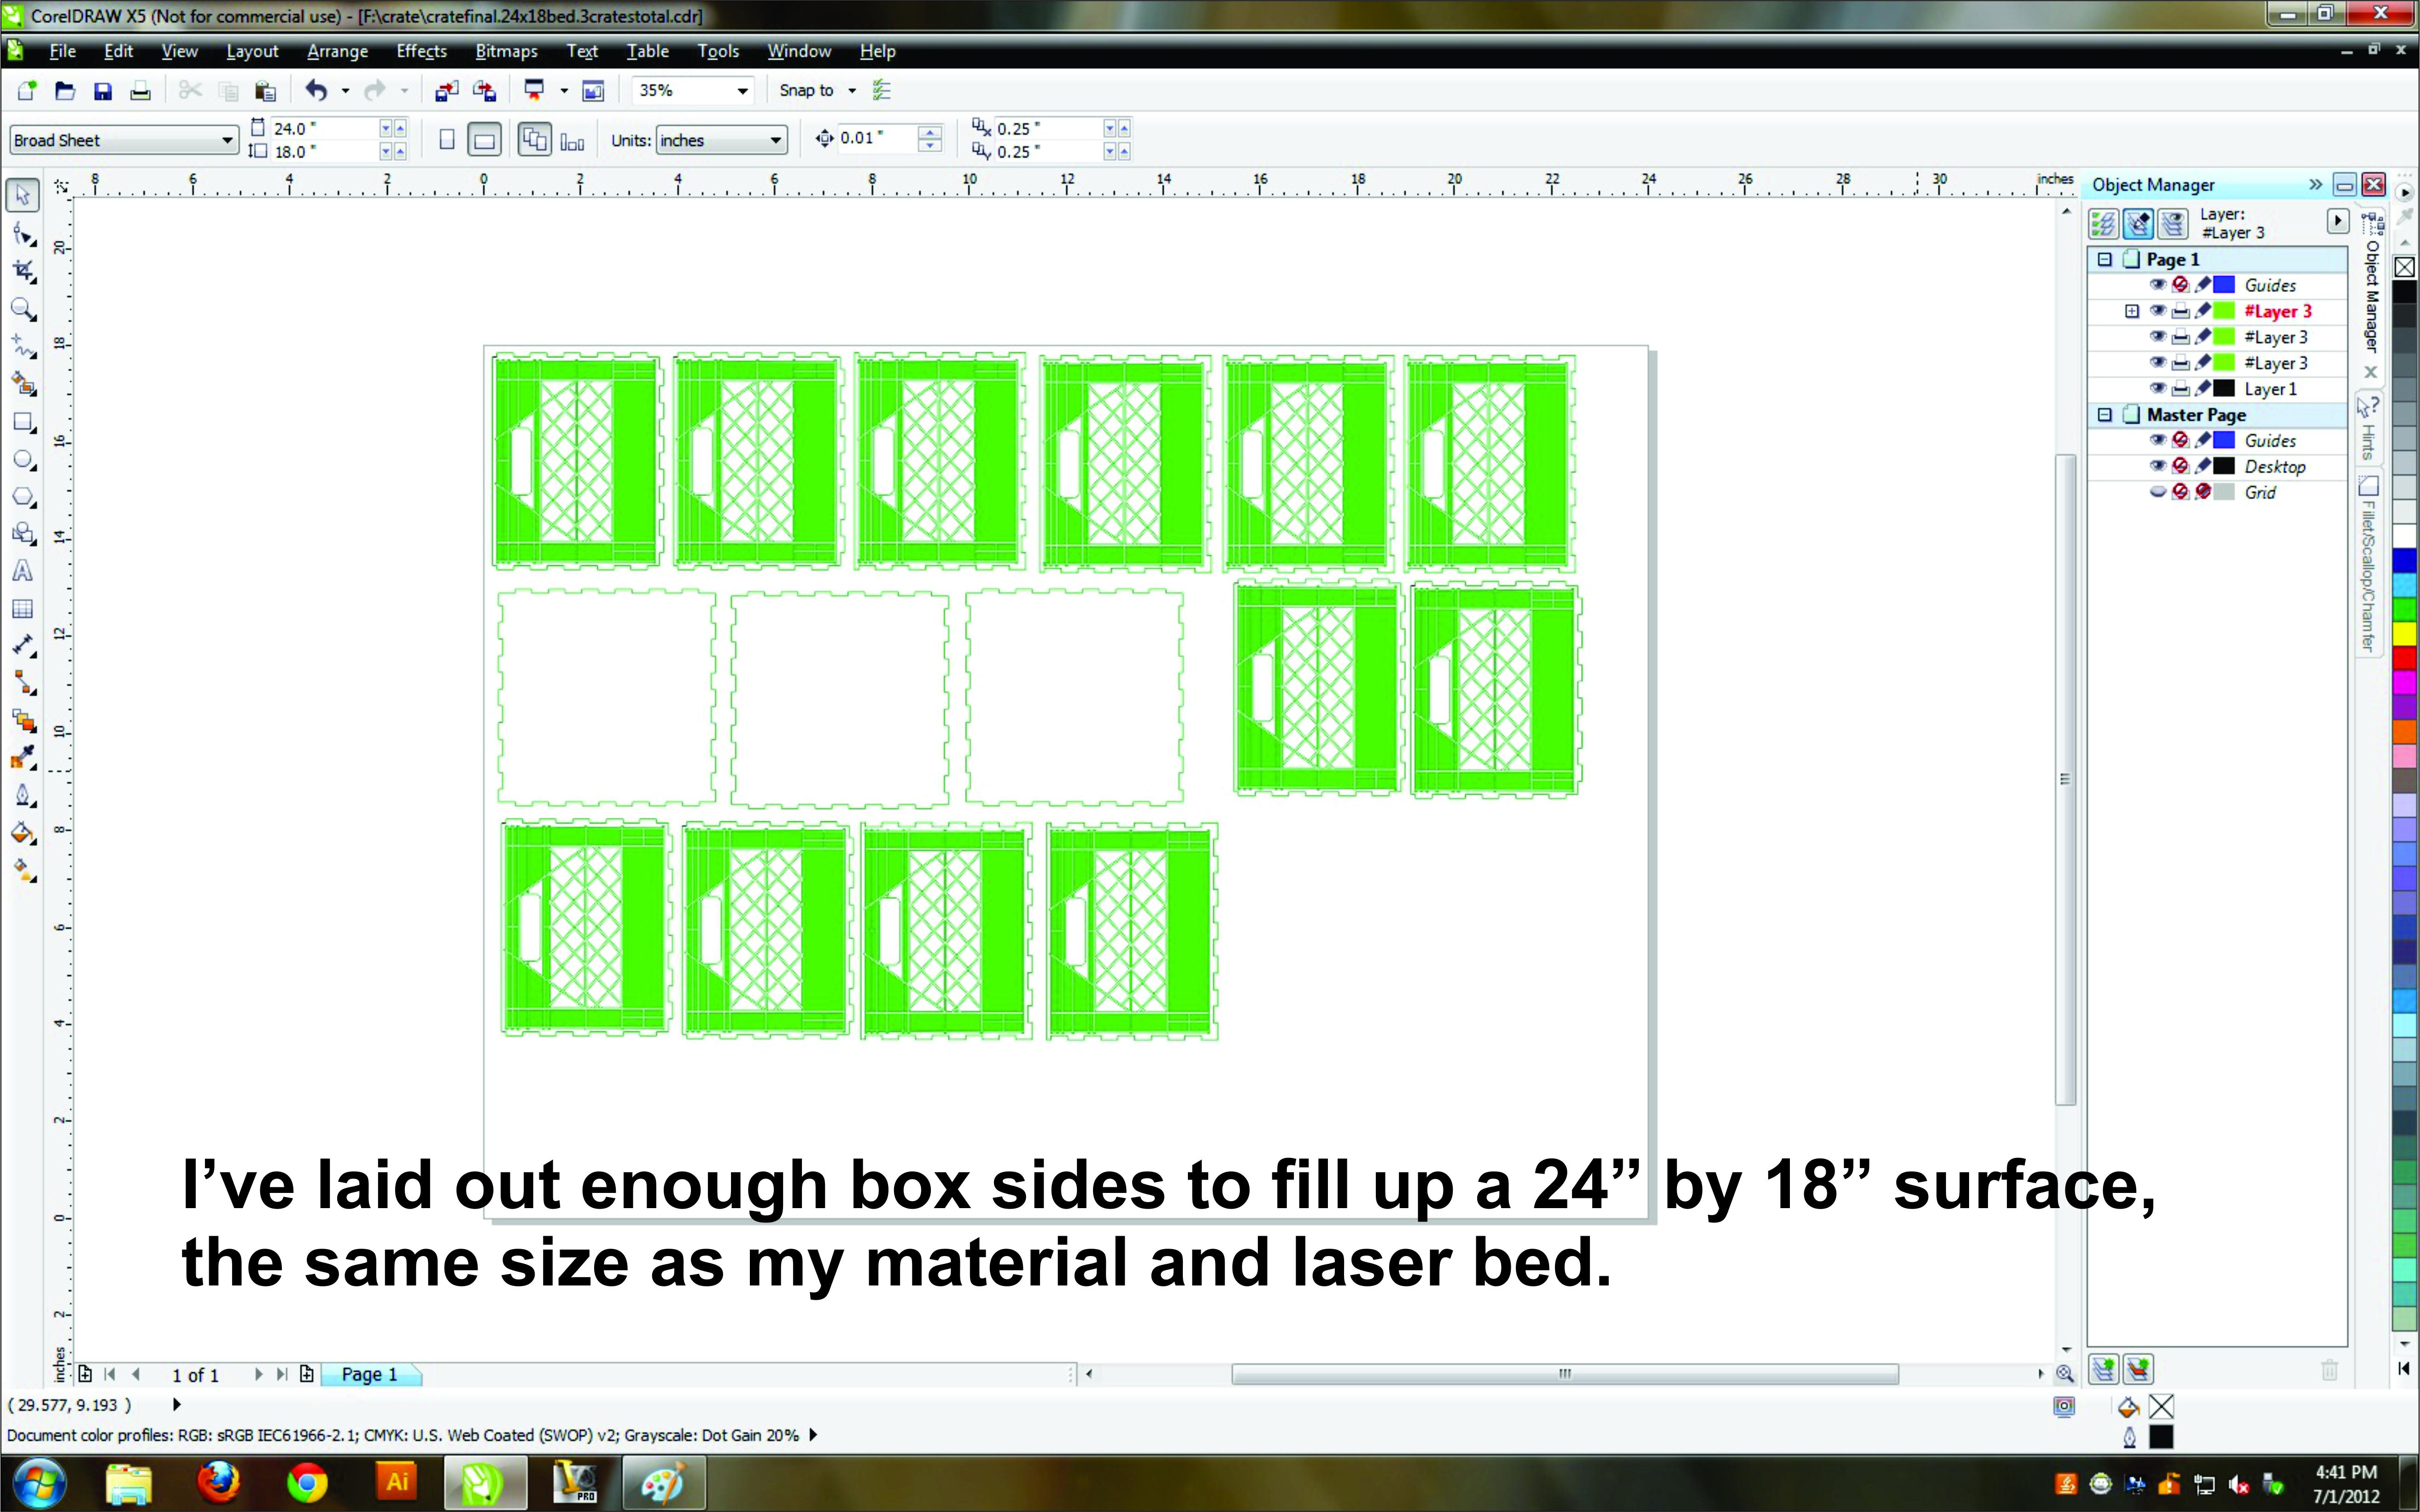Click the page width 24.0 field
2420x1512 pixels.
(x=323, y=128)
